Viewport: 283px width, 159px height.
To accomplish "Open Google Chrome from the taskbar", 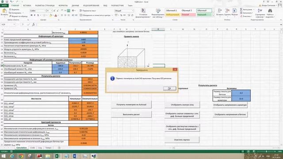I will pyautogui.click(x=21, y=156).
